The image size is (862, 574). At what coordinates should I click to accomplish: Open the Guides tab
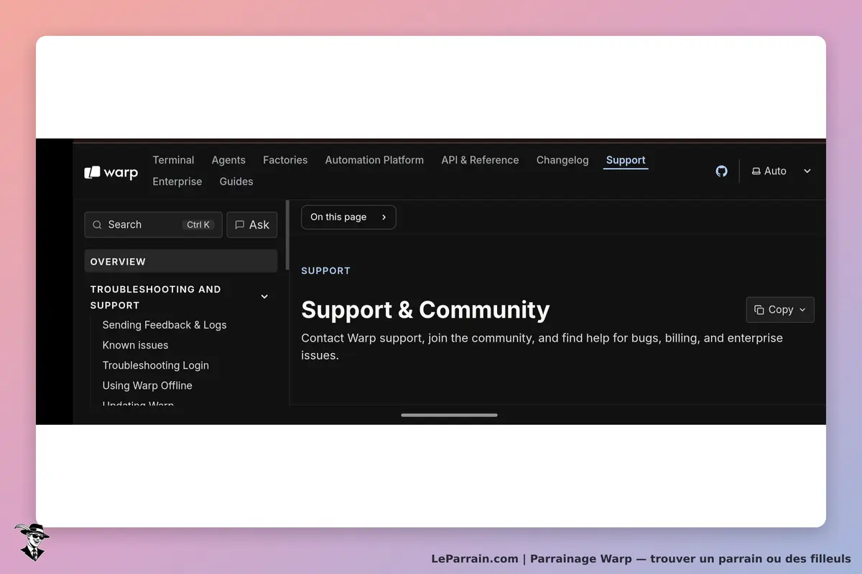point(236,182)
